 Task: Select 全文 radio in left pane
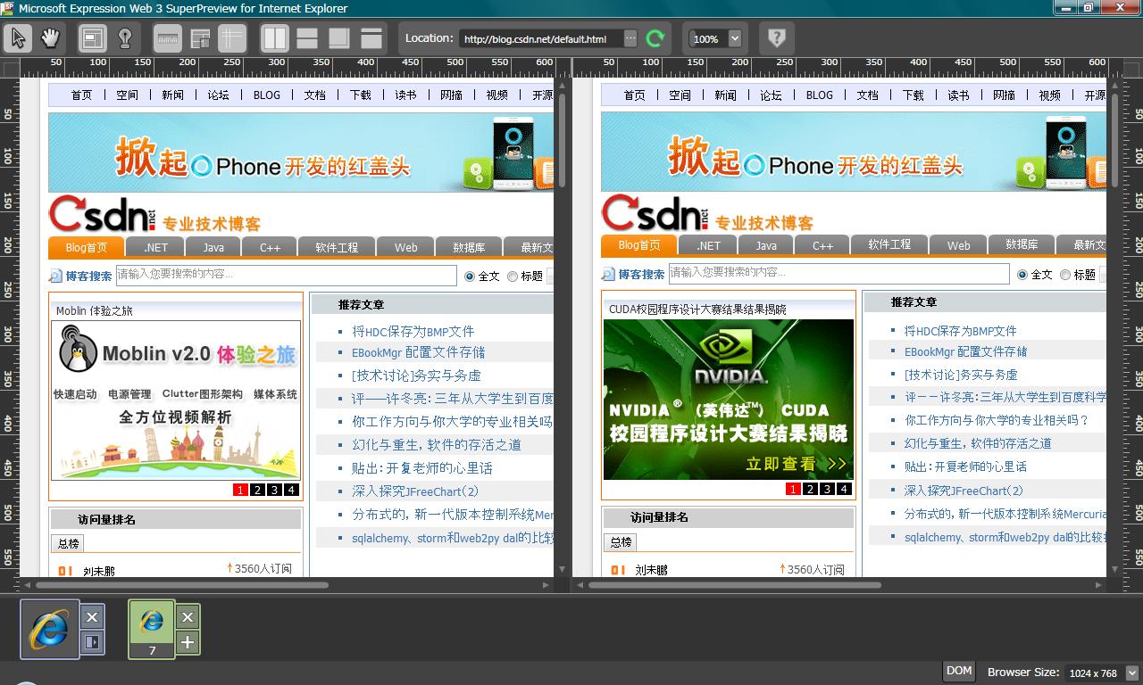470,276
